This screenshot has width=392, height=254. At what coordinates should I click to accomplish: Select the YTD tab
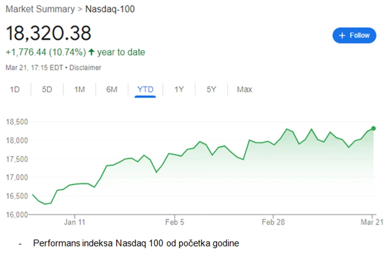pos(145,90)
